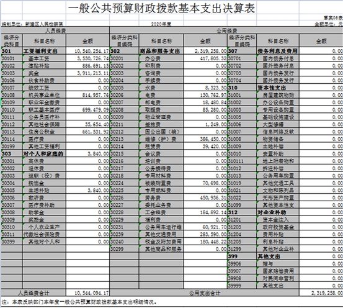Viewport: 343px width, 308px height.
Task: Click the title 一般公共预算财政拨款基本支出决算表
Action: point(161,8)
